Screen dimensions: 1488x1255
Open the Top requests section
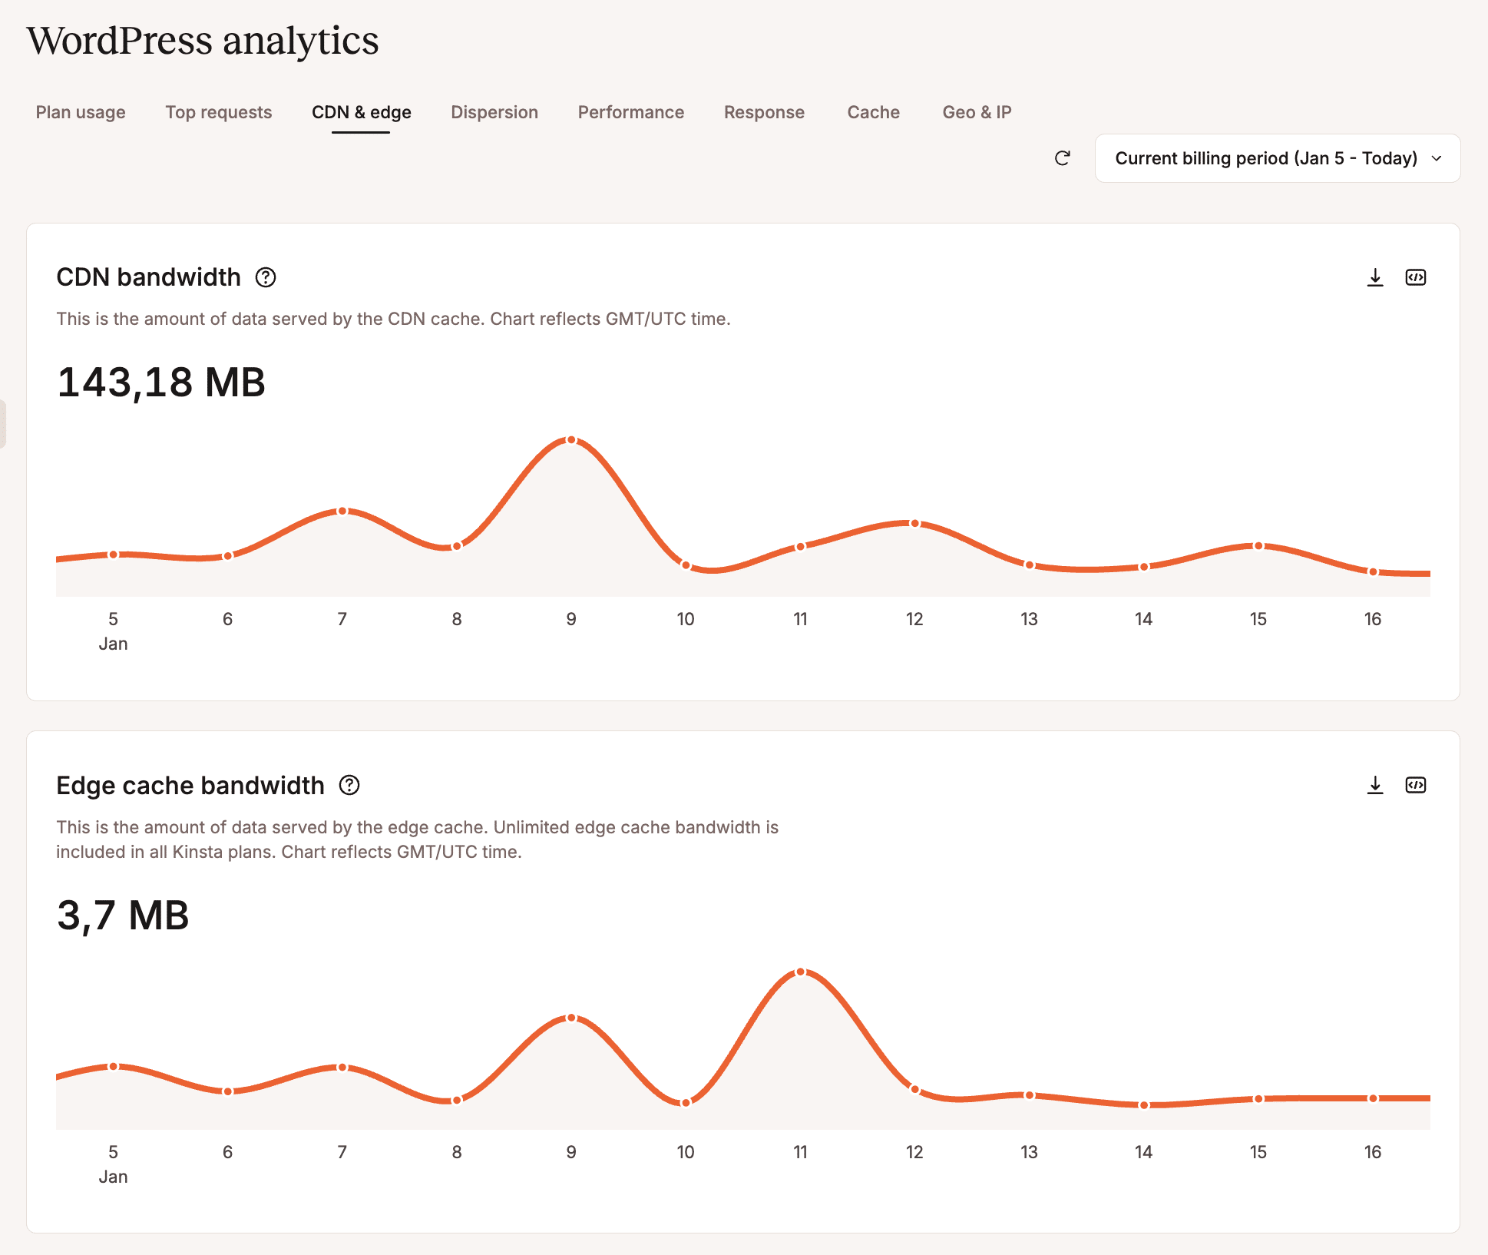click(x=219, y=112)
